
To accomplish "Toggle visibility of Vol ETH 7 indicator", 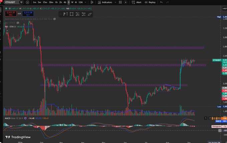I will (x=18, y=23).
